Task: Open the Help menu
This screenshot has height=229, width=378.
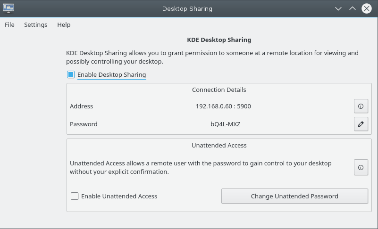Action: [x=64, y=25]
